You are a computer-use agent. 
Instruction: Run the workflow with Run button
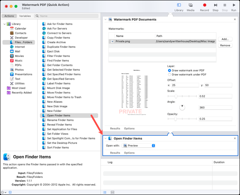[x=234, y=7]
